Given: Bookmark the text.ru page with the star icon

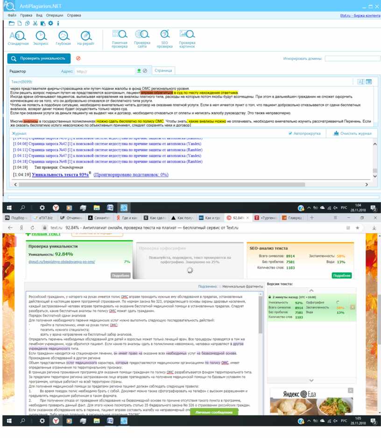Looking at the screenshot, I should click(357, 228).
